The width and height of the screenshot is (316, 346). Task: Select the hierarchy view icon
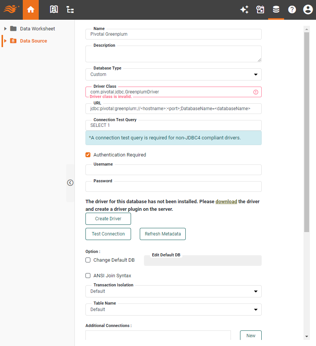click(70, 9)
